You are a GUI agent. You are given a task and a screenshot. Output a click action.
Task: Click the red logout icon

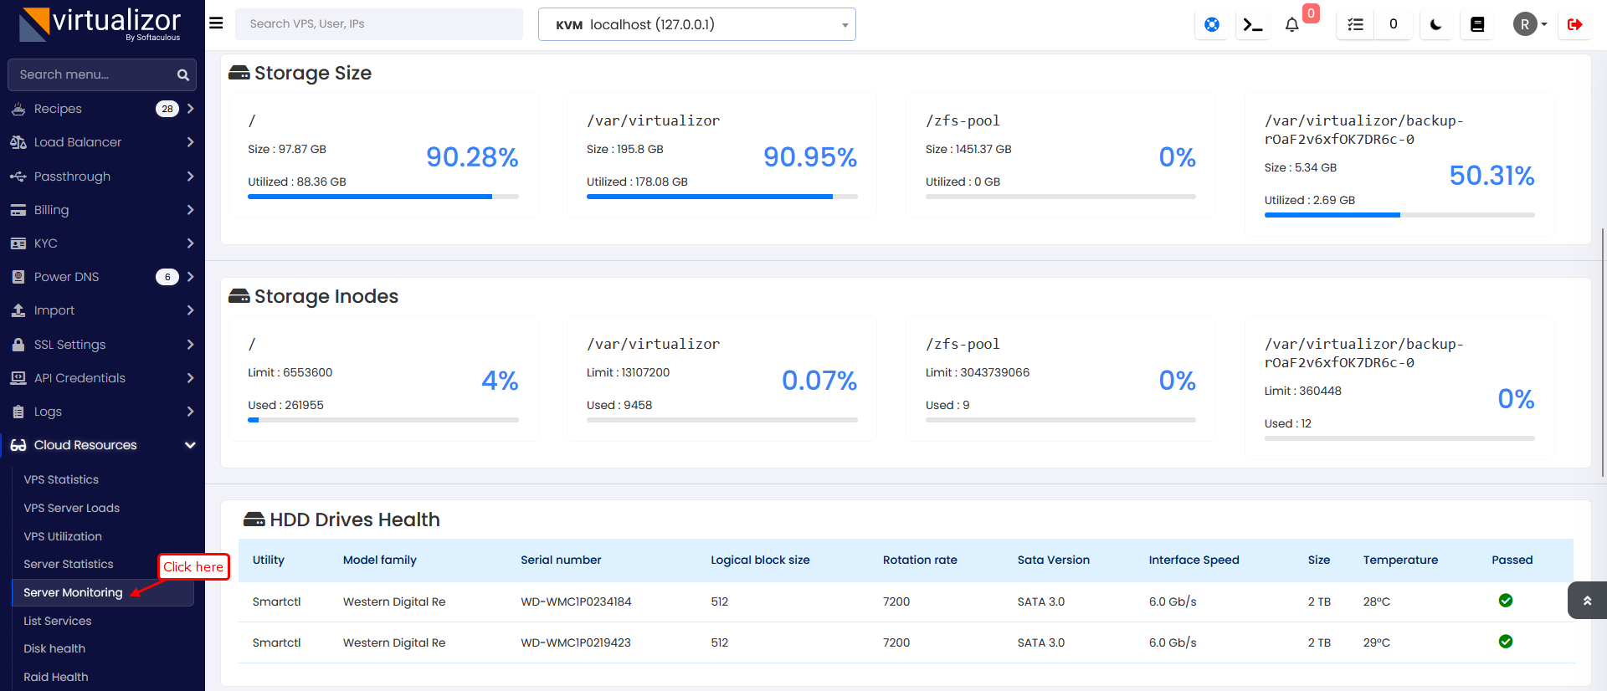point(1574,24)
